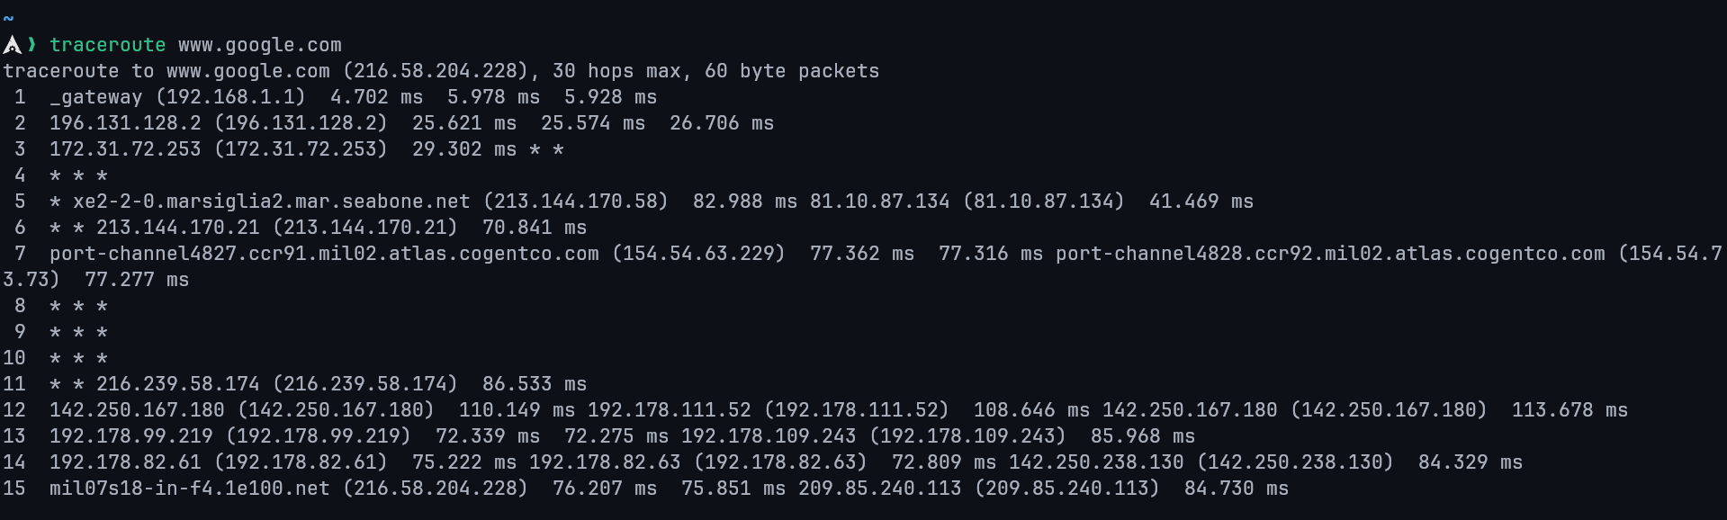Click the xe2-2-0.marsiglia2.mar.seabone.net hostname
1727x520 pixels.
[271, 202]
